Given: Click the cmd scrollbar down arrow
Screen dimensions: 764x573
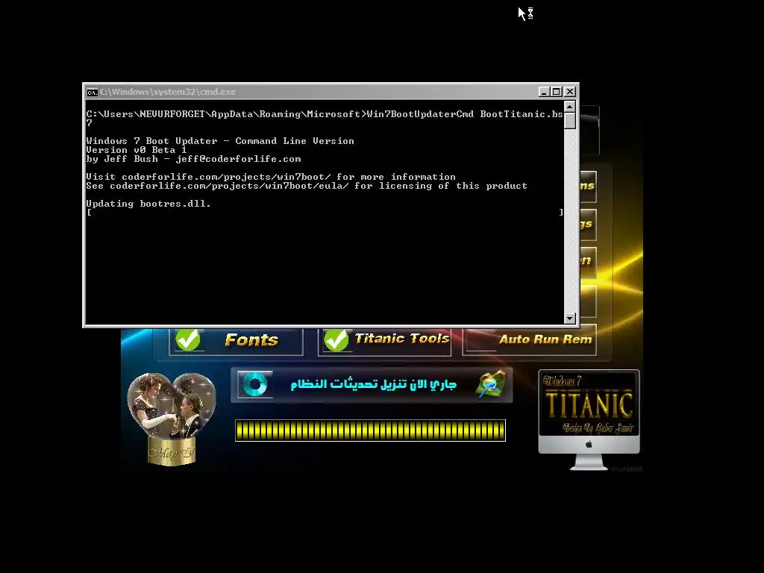Looking at the screenshot, I should (569, 318).
